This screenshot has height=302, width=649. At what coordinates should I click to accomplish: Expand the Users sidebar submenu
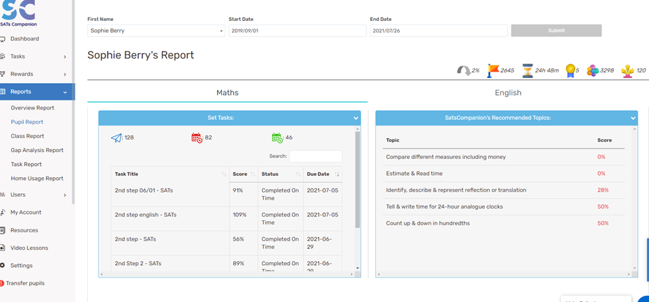click(65, 195)
